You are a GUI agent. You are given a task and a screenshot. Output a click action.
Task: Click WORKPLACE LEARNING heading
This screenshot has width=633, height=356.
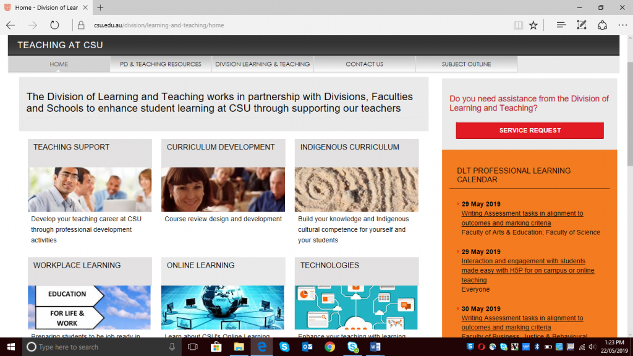[x=77, y=265]
